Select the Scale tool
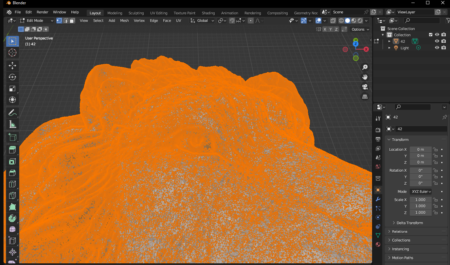The image size is (450, 265). (12, 88)
